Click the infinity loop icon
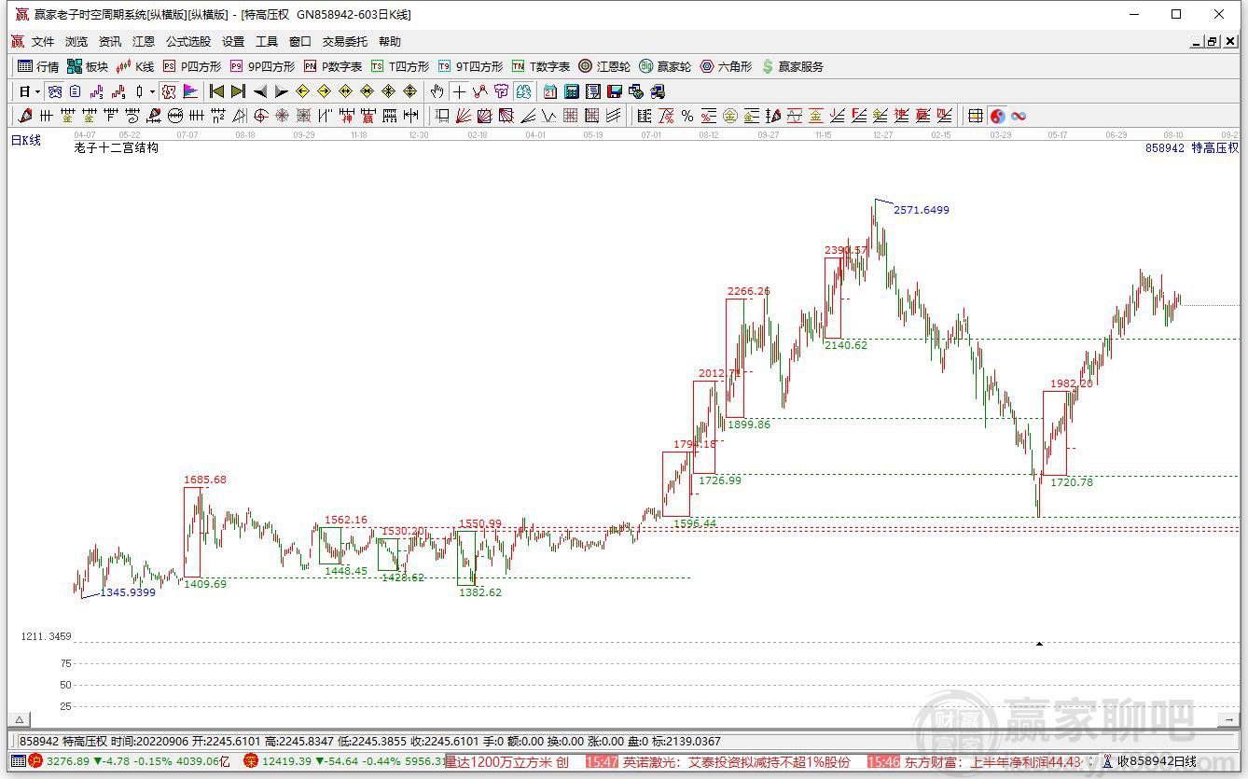Image resolution: width=1248 pixels, height=779 pixels. tap(1019, 116)
